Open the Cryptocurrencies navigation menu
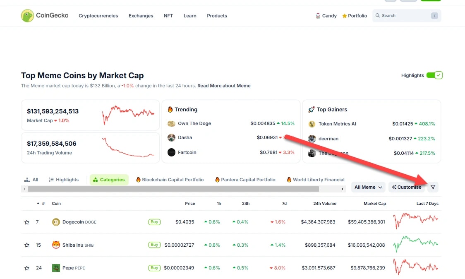This screenshot has height=279, width=465. tap(98, 16)
